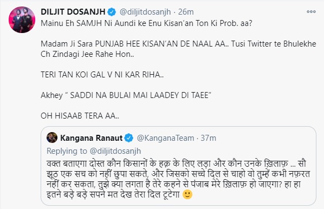Click the "Replying to" label in quoted tweet
The height and width of the screenshot is (209, 324).
[x=67, y=151]
